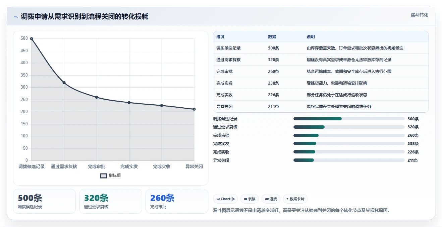442x227 pixels.
Task: Click the 通过需求复核 progress bar
Action: point(349,127)
